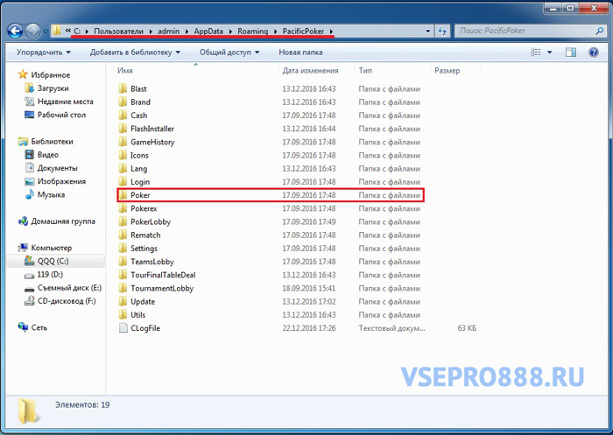Open Добавить в библиотеку menu
This screenshot has width=613, height=435.
click(x=135, y=52)
